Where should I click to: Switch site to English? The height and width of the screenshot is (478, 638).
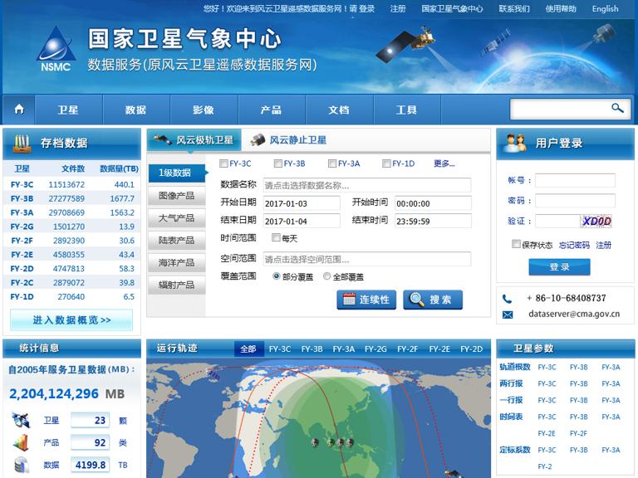[605, 8]
